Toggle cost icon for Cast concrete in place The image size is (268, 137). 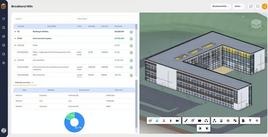point(131,39)
